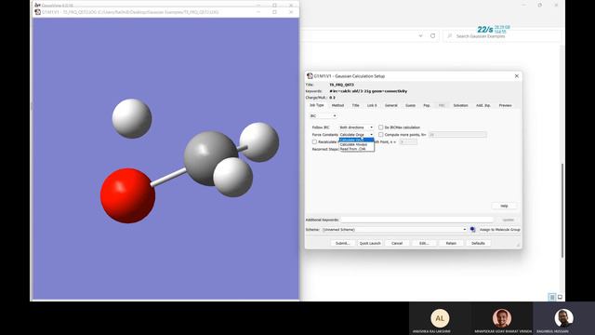This screenshot has width=595, height=335.
Task: Select the hydrogen atom not bonded to carbon
Action: (x=132, y=118)
